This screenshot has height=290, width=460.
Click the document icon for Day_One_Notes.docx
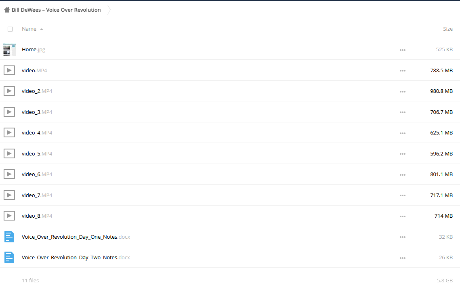coord(9,237)
